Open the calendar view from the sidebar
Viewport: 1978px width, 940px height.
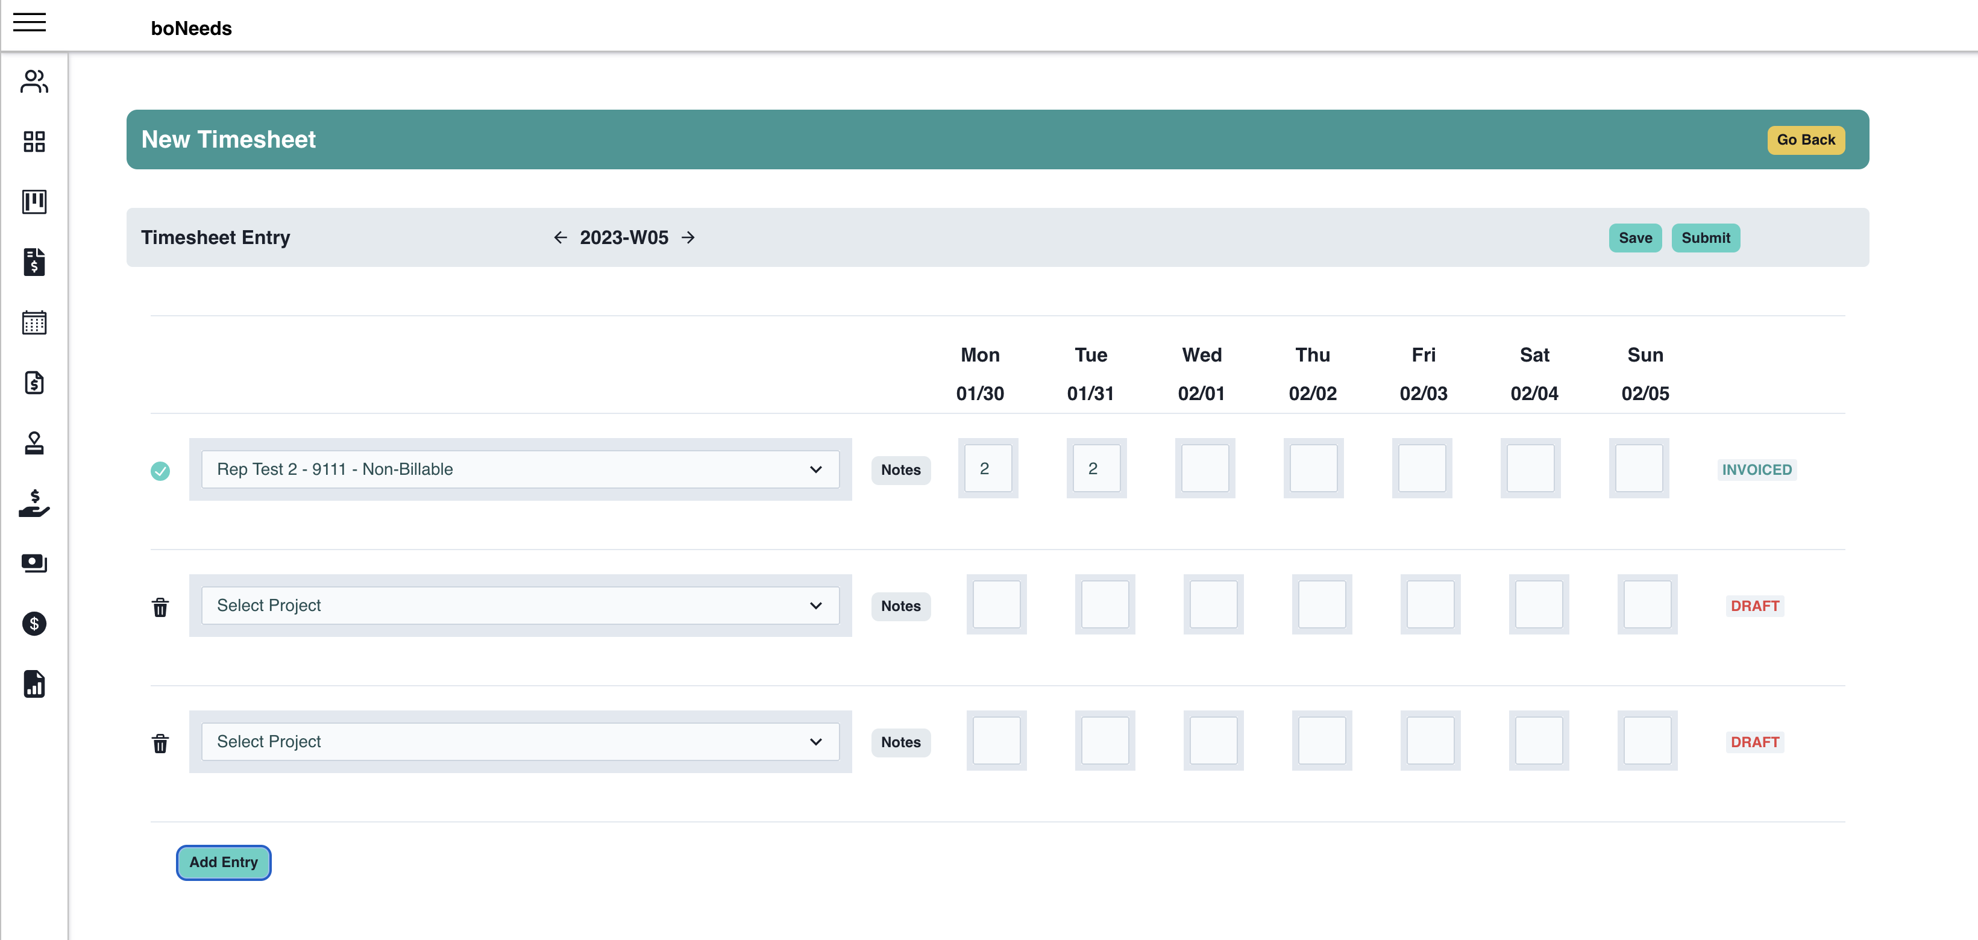pyautogui.click(x=34, y=322)
